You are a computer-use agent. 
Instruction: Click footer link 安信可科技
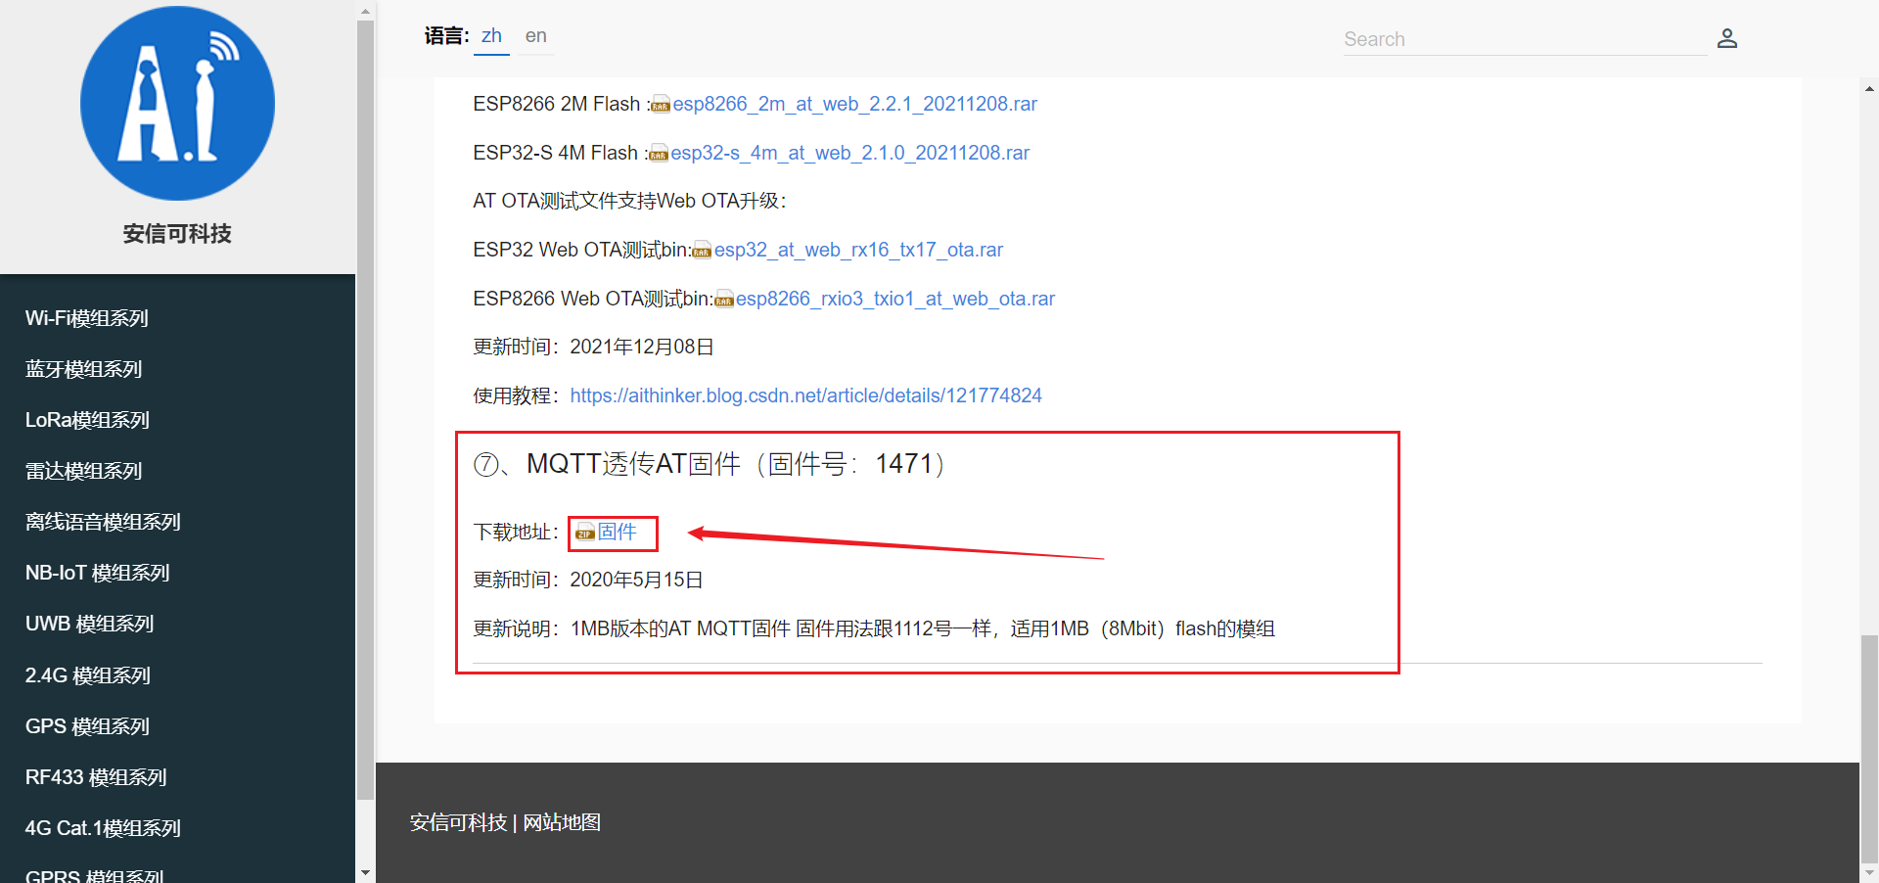[458, 822]
